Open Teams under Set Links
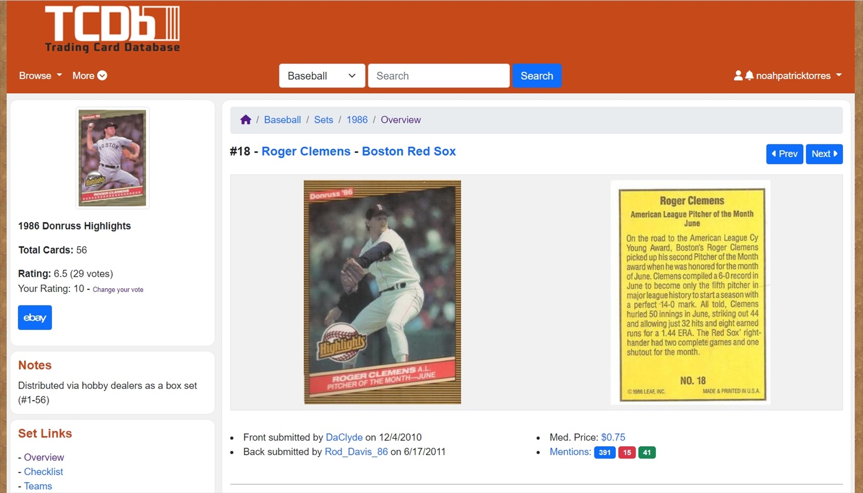The height and width of the screenshot is (493, 863). 38,486
